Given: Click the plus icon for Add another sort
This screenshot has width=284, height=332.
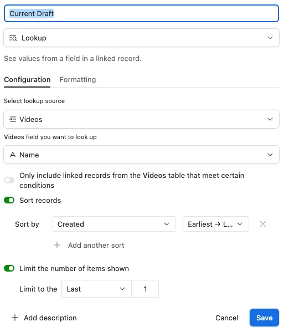Looking at the screenshot, I should point(57,245).
